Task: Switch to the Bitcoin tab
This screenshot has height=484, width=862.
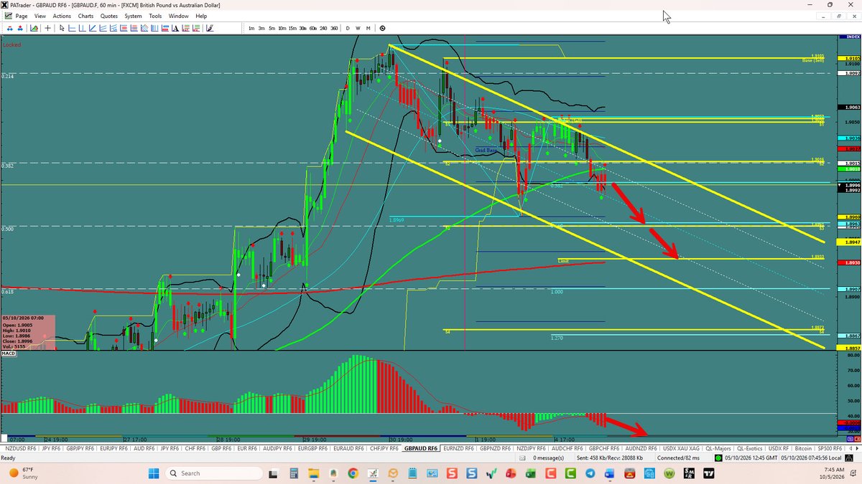Action: (803, 448)
